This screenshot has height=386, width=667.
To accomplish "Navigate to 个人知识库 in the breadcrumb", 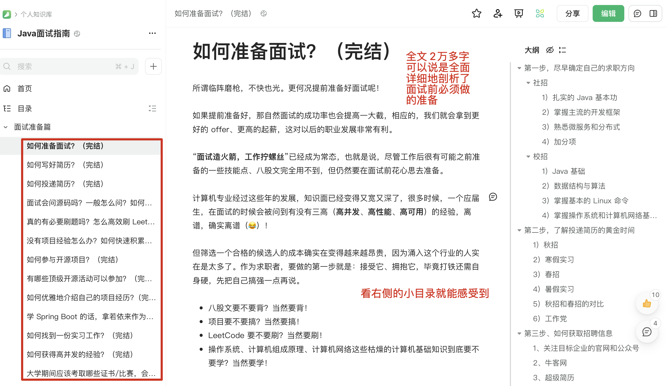I will click(37, 14).
